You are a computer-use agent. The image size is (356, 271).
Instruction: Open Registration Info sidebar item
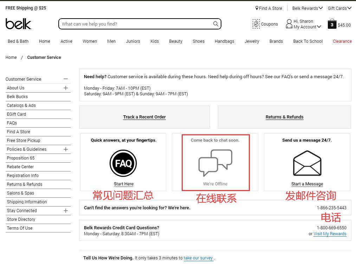[x=23, y=175]
